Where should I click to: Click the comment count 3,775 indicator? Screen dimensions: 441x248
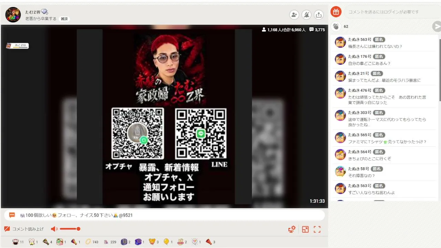click(x=317, y=30)
